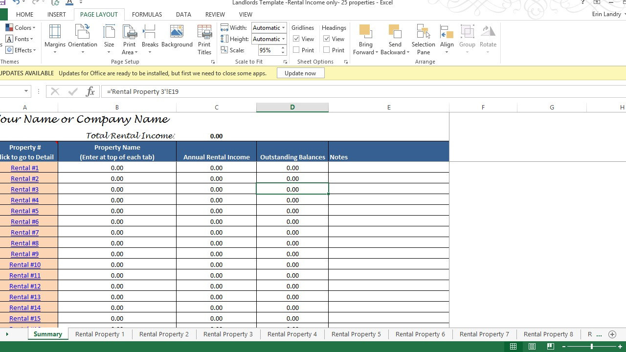Open Print Titles settings
This screenshot has height=352, width=626.
click(204, 39)
